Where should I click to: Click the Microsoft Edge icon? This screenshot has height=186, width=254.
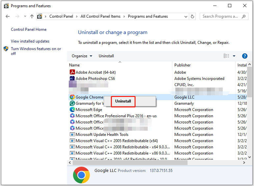point(72,109)
